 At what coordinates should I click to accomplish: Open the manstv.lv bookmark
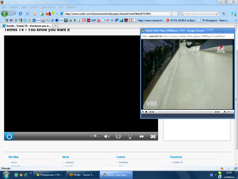pos(149,20)
